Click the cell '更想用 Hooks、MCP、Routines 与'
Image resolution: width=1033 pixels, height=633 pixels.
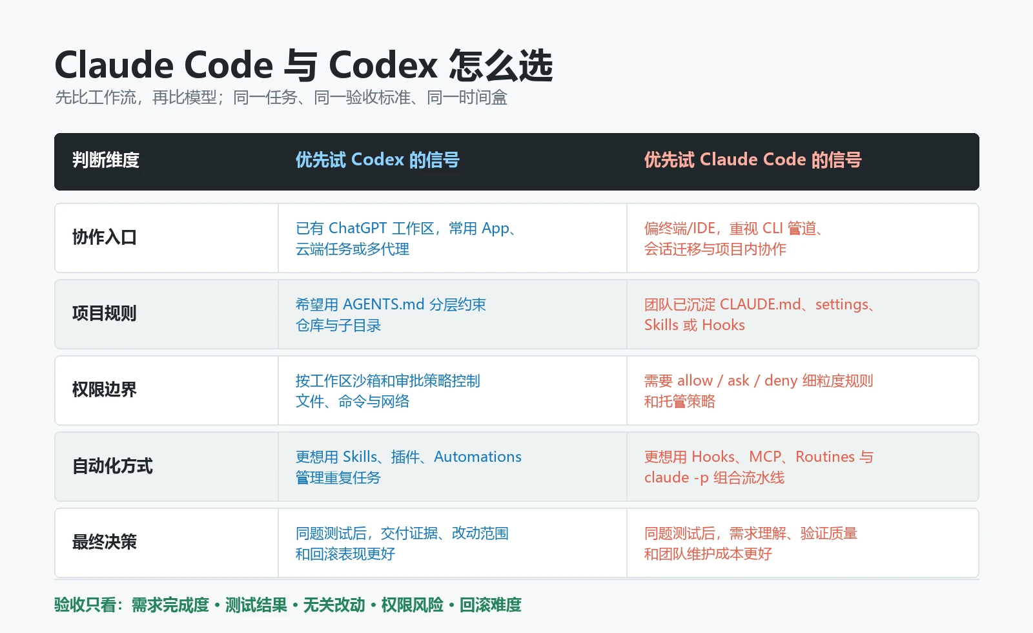pyautogui.click(x=803, y=467)
